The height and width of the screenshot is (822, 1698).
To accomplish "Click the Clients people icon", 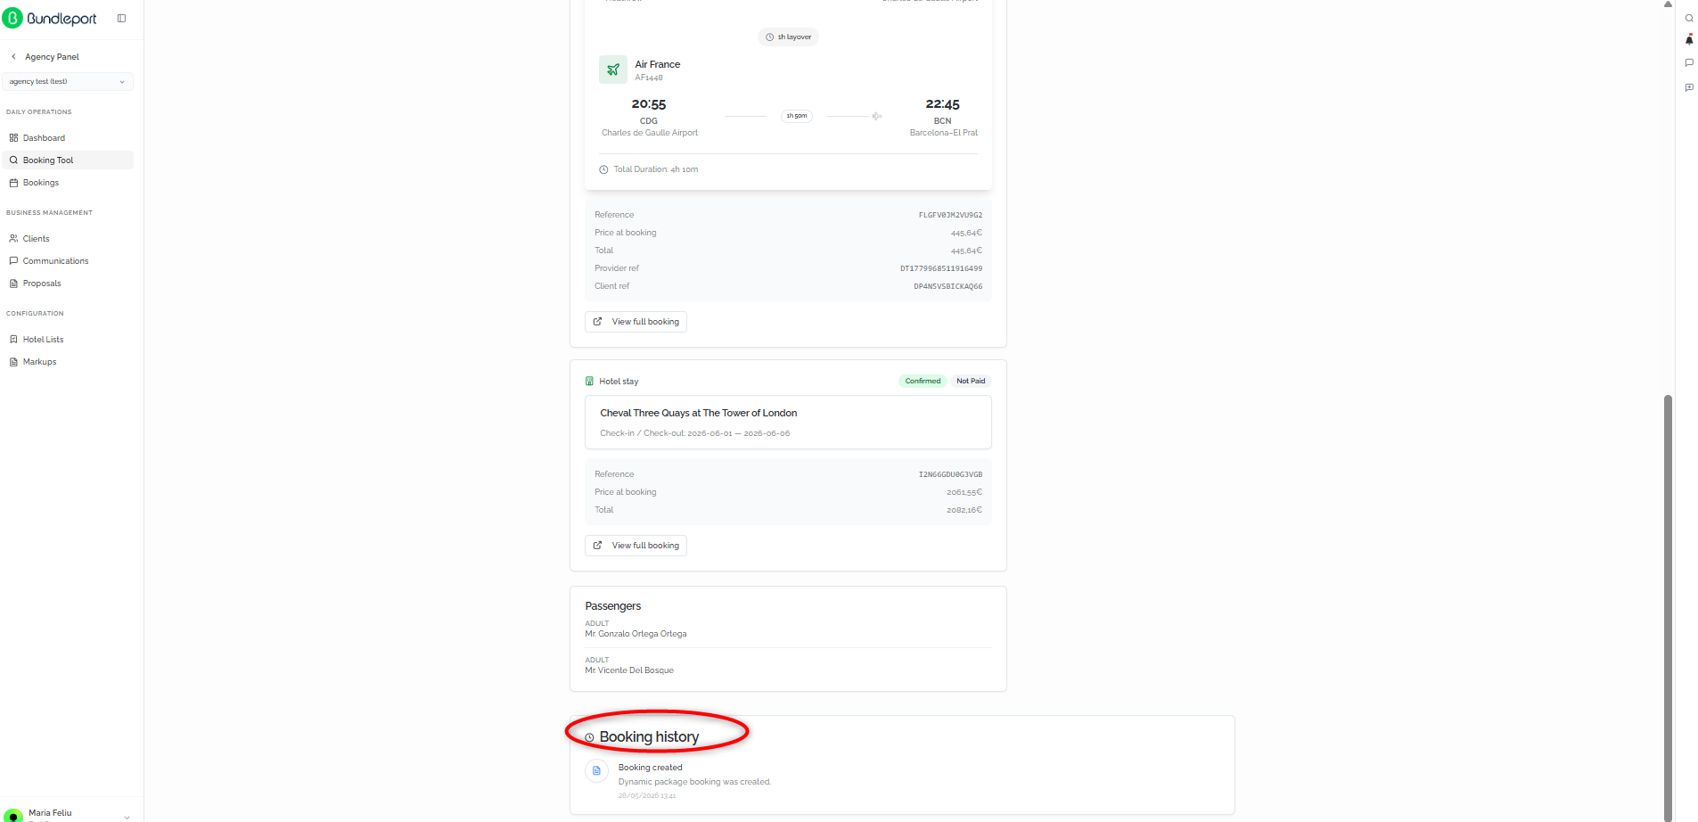I will click(x=13, y=238).
